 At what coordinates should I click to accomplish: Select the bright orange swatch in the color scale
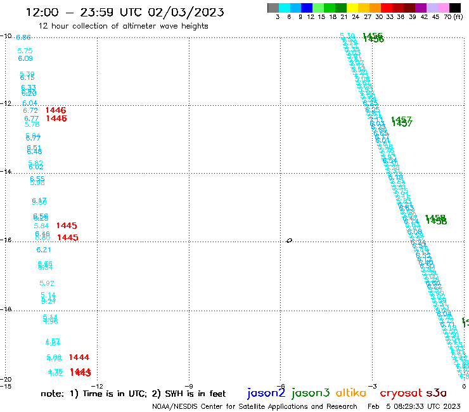tap(375, 8)
